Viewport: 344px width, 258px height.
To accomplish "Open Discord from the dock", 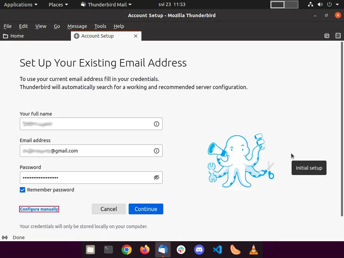I will coord(199,250).
